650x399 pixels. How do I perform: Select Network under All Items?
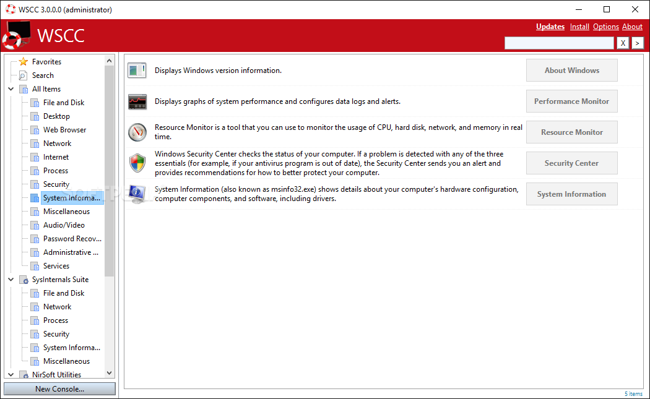(x=57, y=144)
